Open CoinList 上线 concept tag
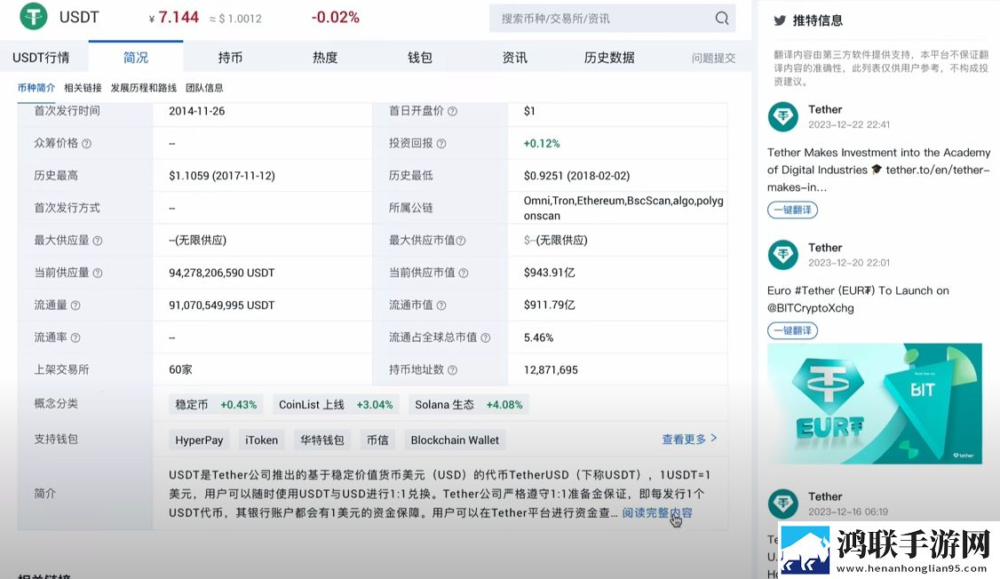1000x579 pixels. 336,404
